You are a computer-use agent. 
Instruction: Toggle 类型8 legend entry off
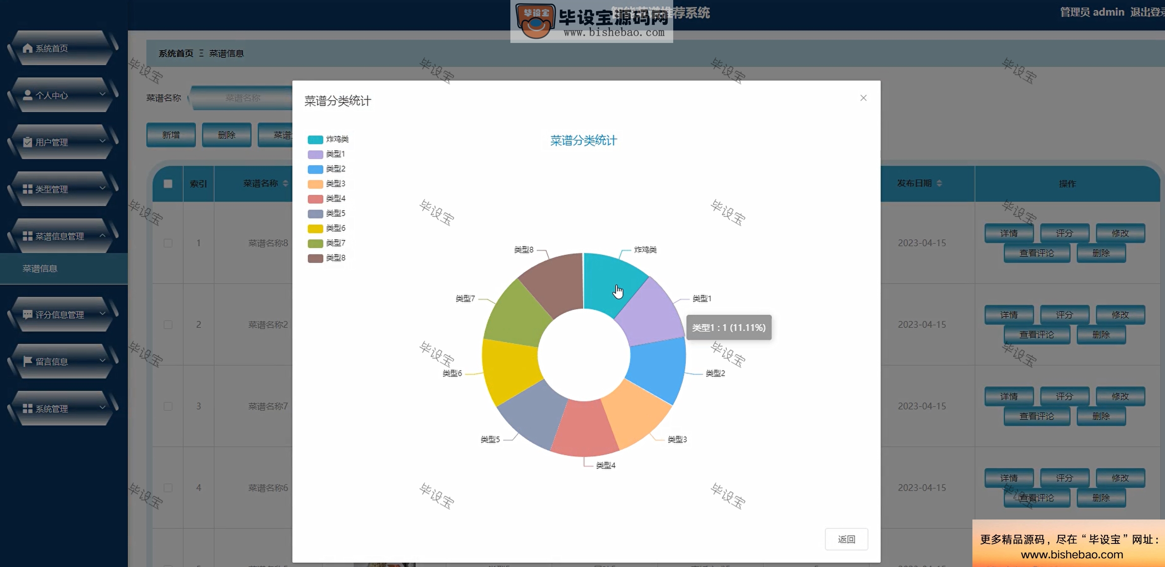(326, 258)
